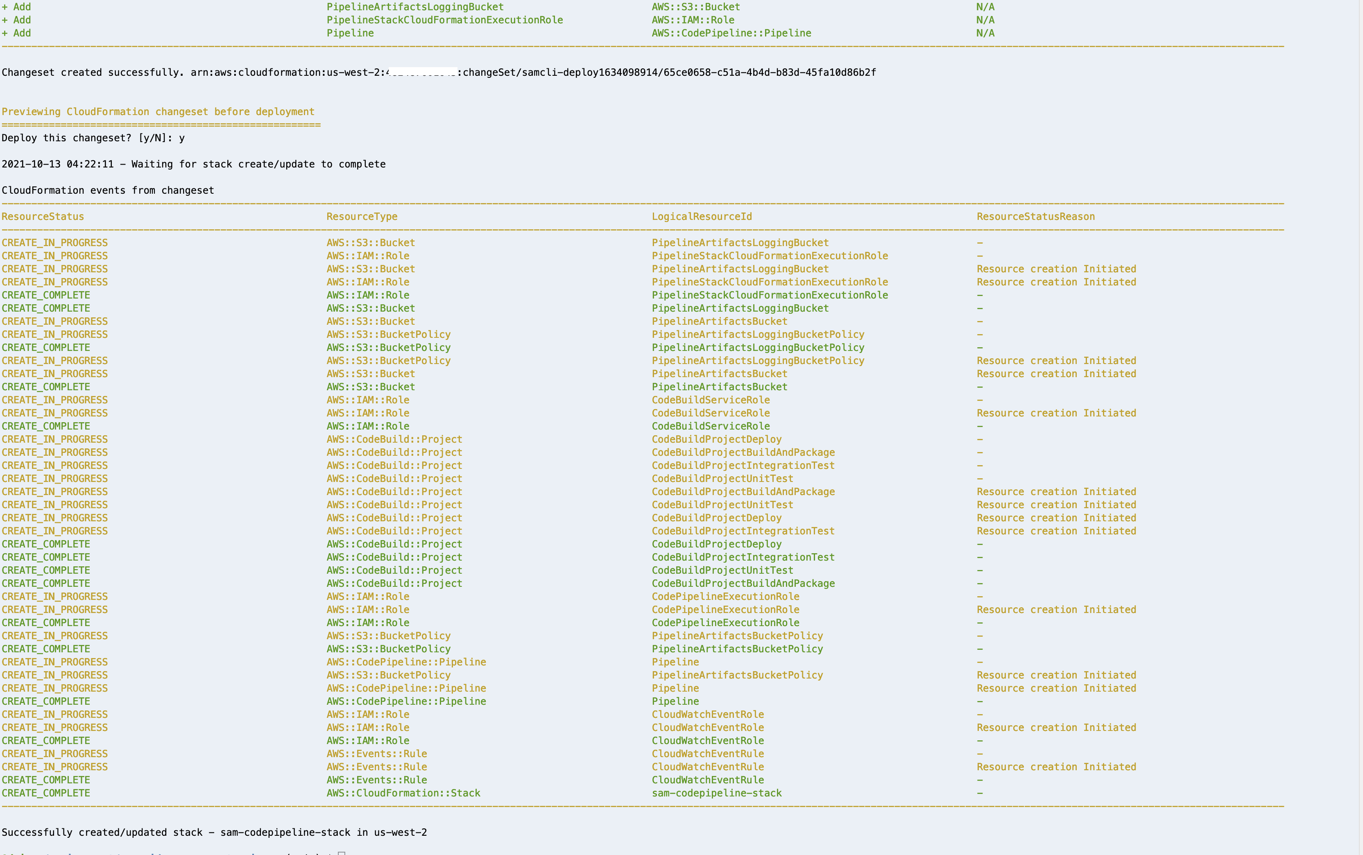Click AWS::CodePipeline::Pipeline in the CREATE_COMPLETE row
The height and width of the screenshot is (855, 1363).
click(406, 701)
